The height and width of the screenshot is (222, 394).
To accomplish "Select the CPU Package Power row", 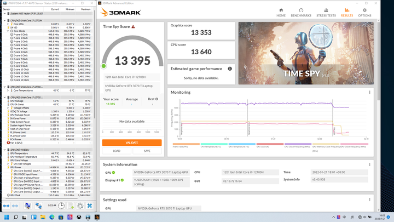I will (x=48, y=115).
